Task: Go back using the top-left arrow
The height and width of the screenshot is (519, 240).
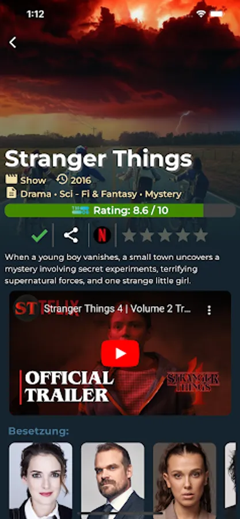Action: [13, 43]
